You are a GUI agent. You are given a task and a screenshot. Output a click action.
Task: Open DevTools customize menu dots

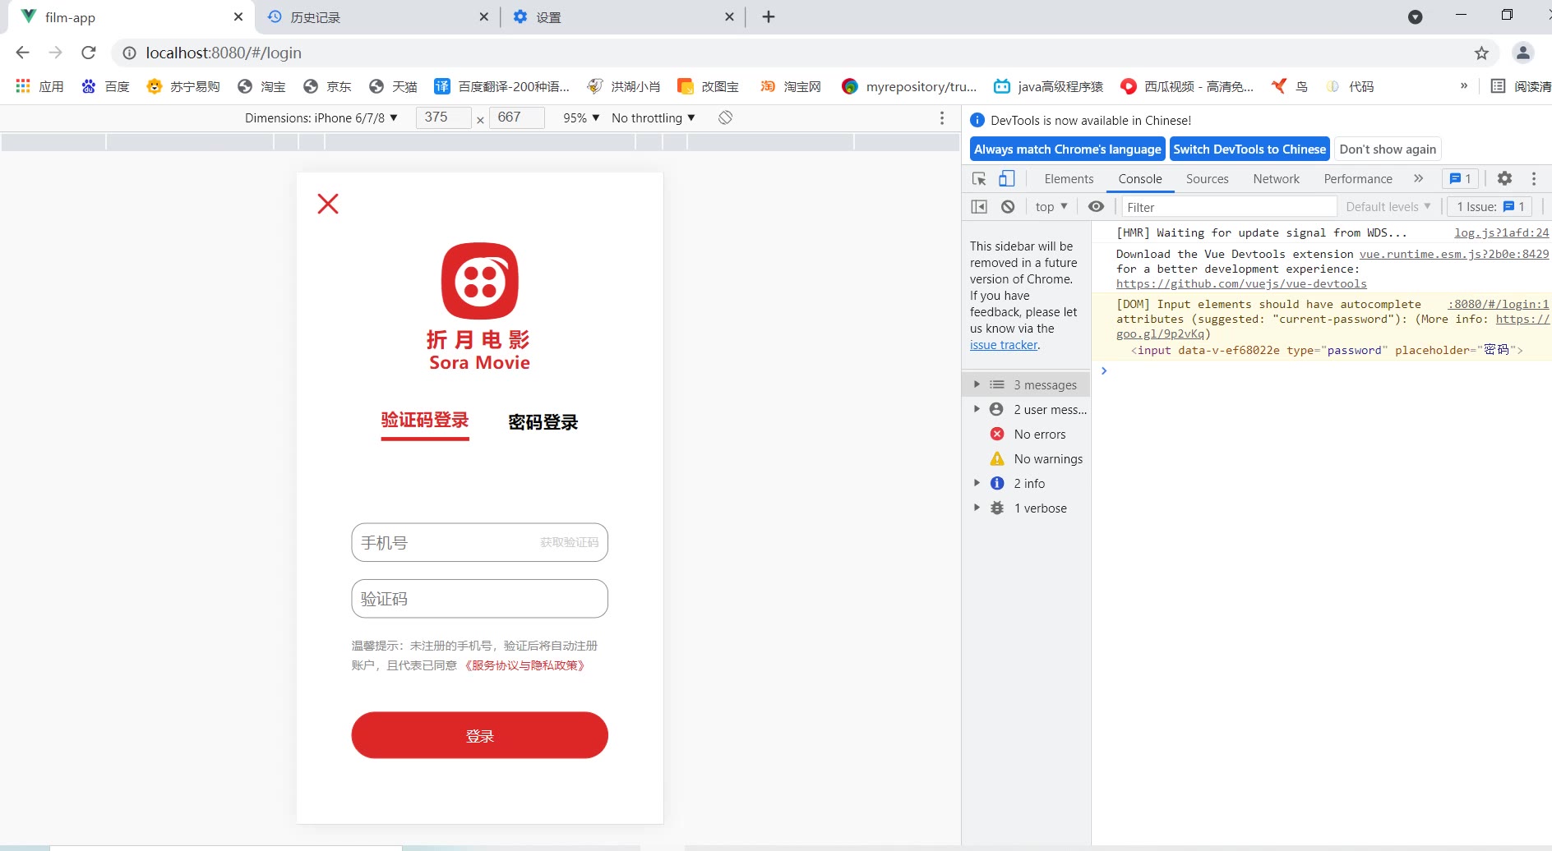coord(1534,178)
